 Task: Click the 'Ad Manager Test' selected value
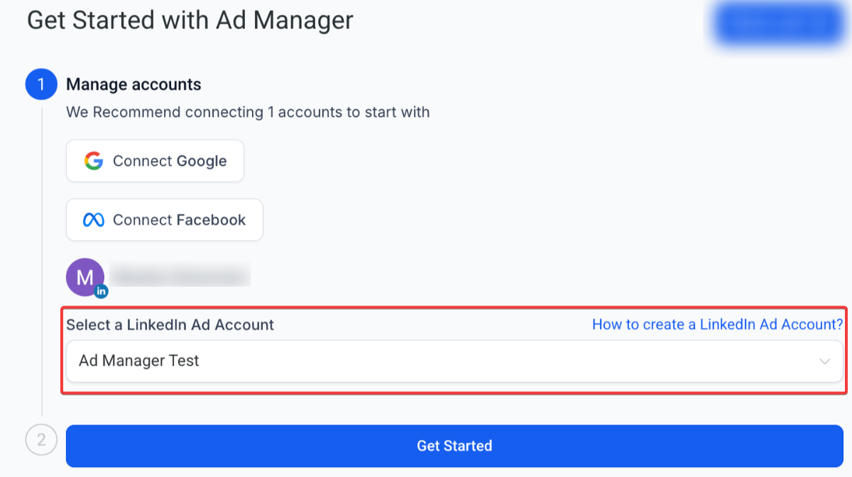(139, 361)
